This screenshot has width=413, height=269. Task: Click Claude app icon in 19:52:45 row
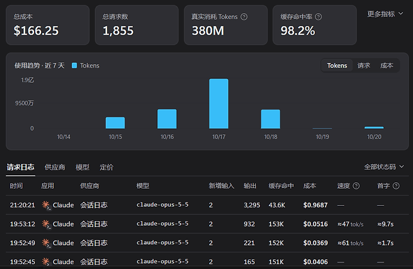pyautogui.click(x=46, y=262)
